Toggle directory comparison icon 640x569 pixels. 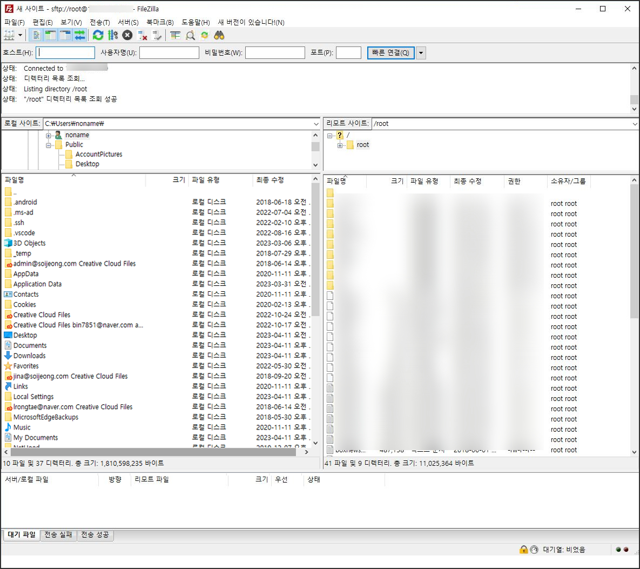pos(190,35)
